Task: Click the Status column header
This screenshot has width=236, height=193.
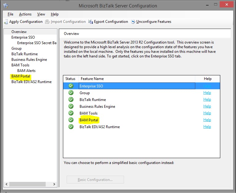Action: 71,79
